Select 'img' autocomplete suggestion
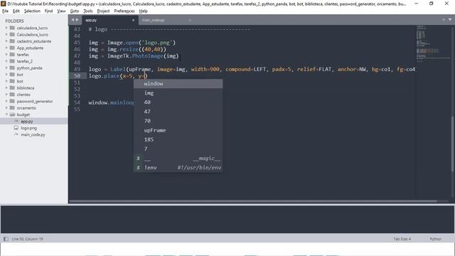The image size is (455, 256). 178,93
